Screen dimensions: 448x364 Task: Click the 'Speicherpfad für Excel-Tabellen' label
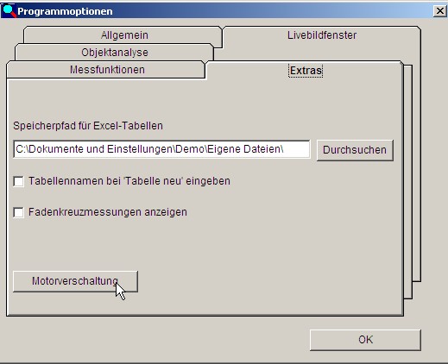pyautogui.click(x=88, y=126)
